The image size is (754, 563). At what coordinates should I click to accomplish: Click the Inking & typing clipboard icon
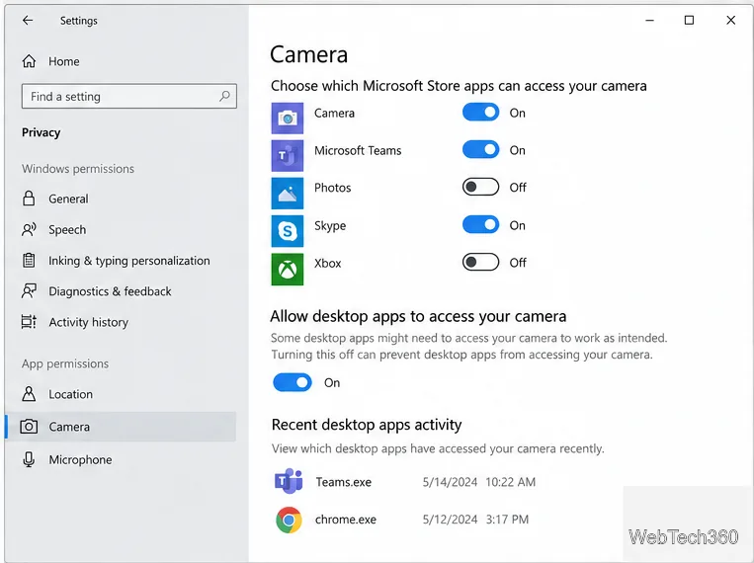point(29,260)
